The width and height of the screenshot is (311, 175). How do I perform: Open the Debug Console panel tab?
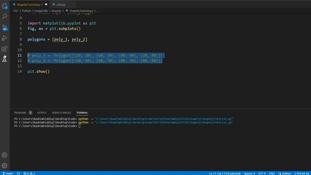61,113
